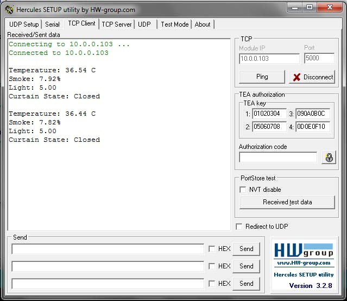Screen dimensions: 347x301
Task: Click TEA key field 1 with 01020304
Action: point(269,114)
